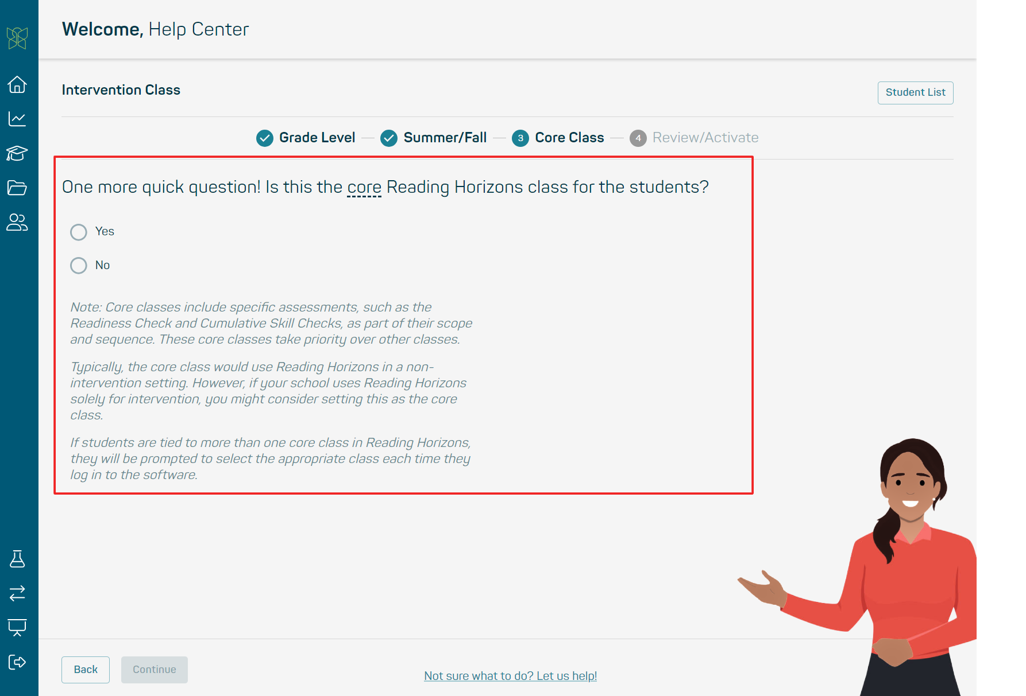1026x696 pixels.
Task: Select the No radio button
Action: [79, 266]
